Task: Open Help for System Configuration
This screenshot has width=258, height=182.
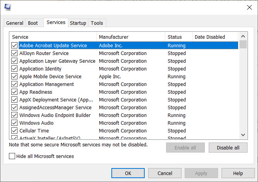Action: pyautogui.click(x=238, y=173)
